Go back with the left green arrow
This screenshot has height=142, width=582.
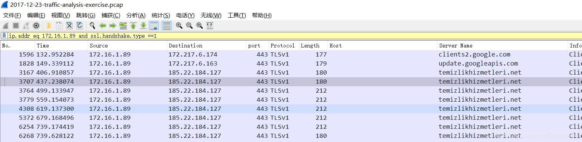tap(102, 26)
